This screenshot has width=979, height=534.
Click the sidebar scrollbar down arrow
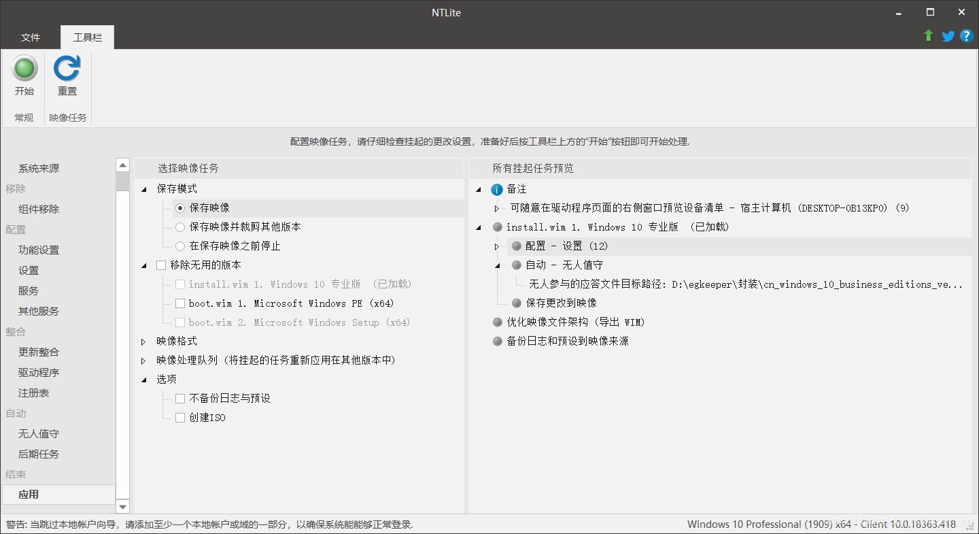tap(122, 507)
